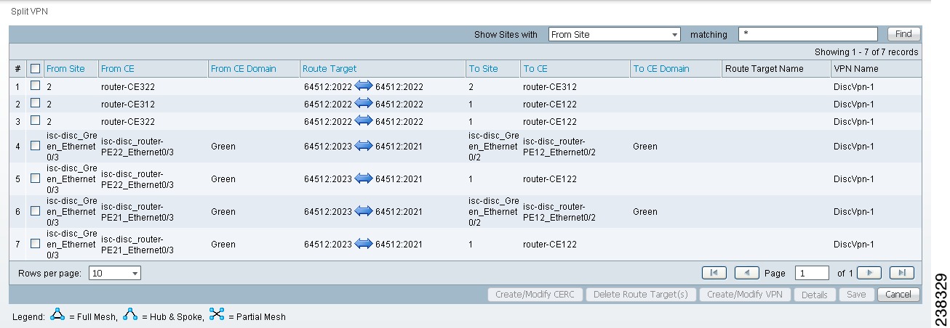Viewport: 950px width, 328px height.
Task: Click From Site cell in row 6
Action: click(71, 211)
